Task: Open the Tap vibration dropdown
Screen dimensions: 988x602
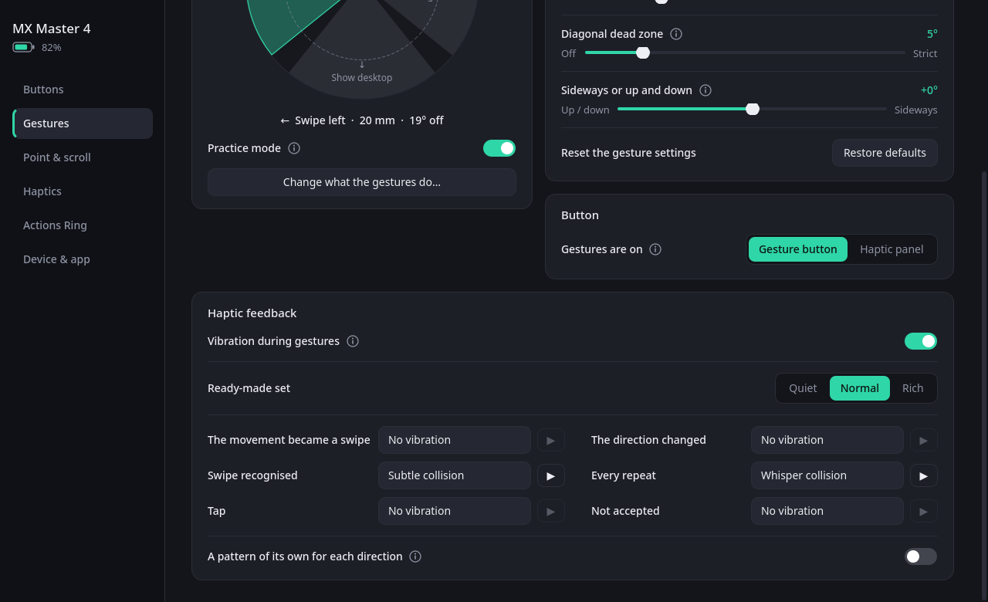Action: pyautogui.click(x=455, y=511)
